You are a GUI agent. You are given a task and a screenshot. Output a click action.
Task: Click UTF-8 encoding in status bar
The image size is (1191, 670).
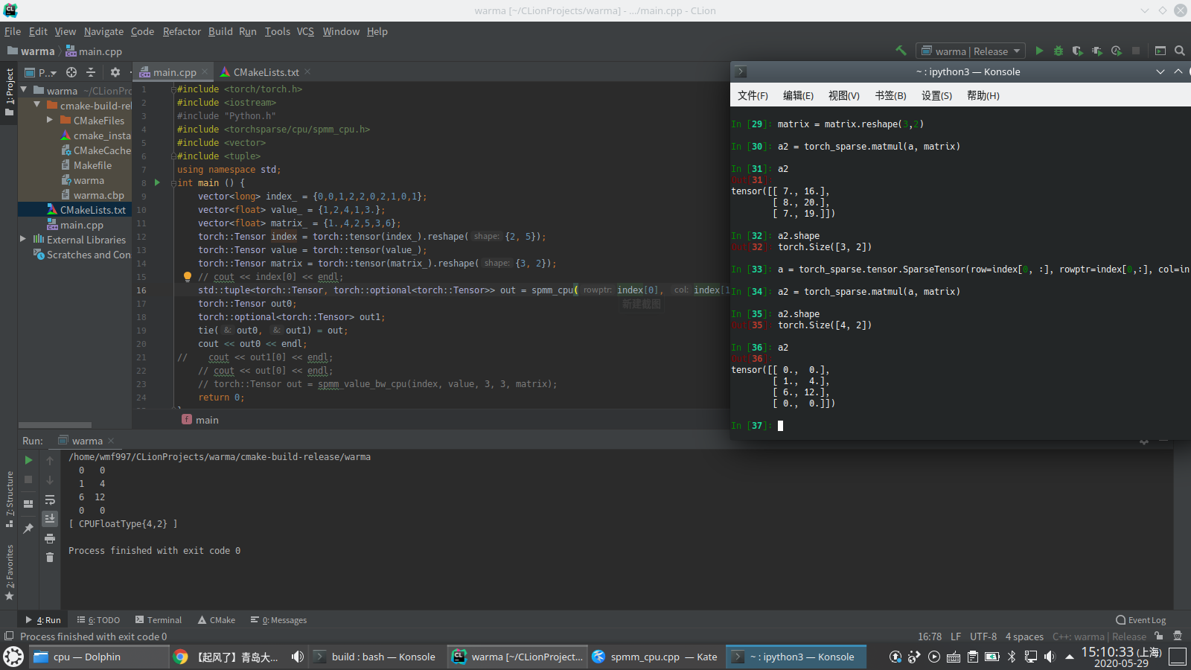[x=983, y=636]
